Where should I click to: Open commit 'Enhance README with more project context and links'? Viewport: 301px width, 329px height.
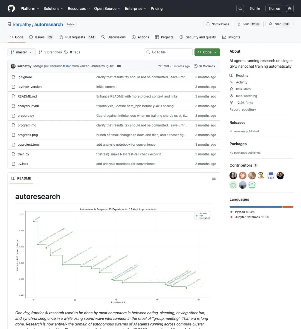click(x=137, y=96)
